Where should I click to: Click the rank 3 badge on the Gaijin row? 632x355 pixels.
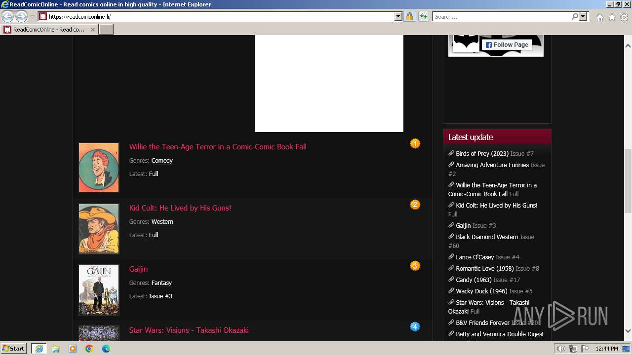tap(415, 266)
